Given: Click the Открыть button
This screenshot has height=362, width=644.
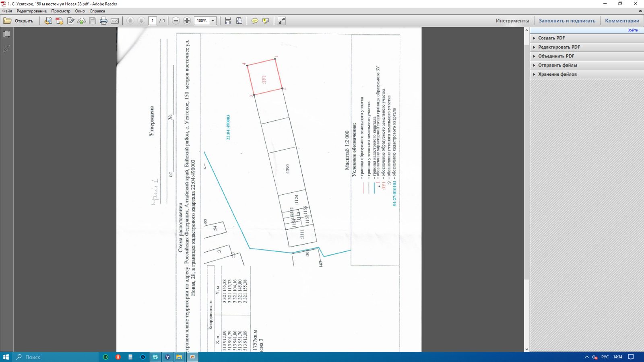Looking at the screenshot, I should click(19, 21).
